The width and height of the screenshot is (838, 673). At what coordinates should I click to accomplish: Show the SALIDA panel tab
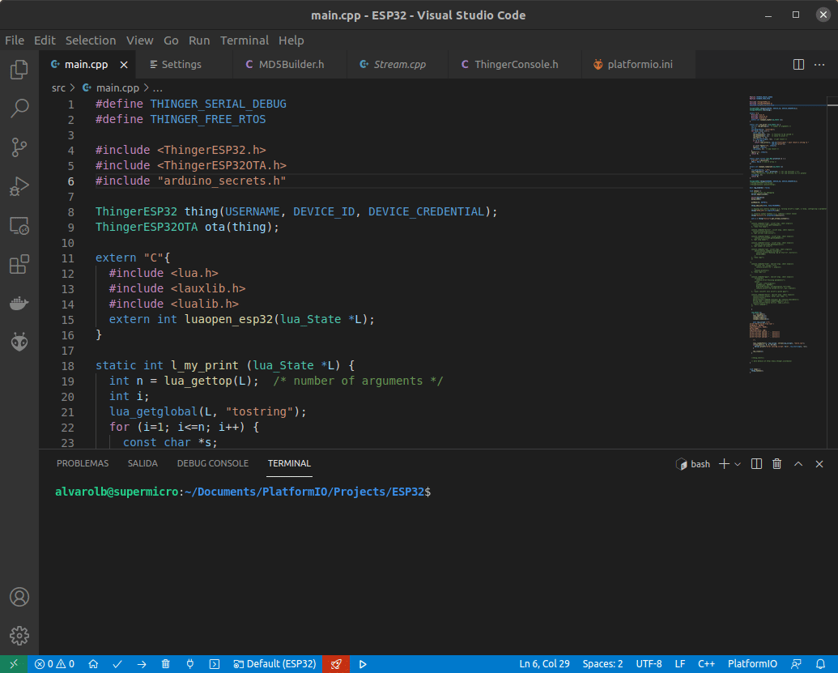143,463
